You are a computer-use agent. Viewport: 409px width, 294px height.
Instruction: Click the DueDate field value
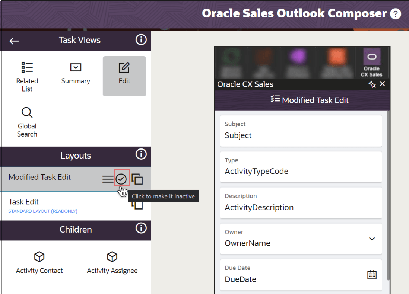click(241, 279)
